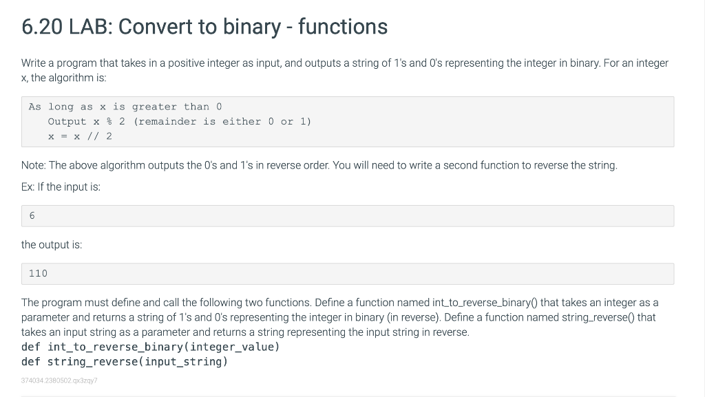Image resolution: width=705 pixels, height=397 pixels.
Task: Click the phrase "For an integer" in the intro
Action: pyautogui.click(x=635, y=63)
